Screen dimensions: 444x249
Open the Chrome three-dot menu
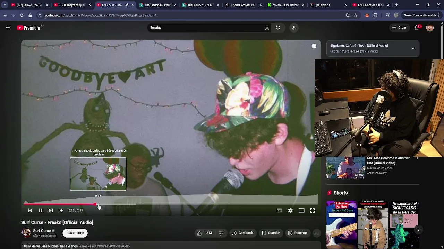(439, 15)
